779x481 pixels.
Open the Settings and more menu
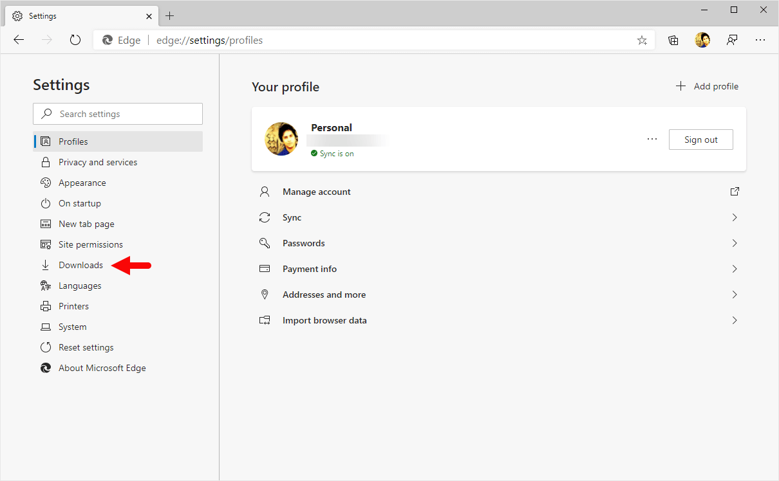tap(760, 40)
